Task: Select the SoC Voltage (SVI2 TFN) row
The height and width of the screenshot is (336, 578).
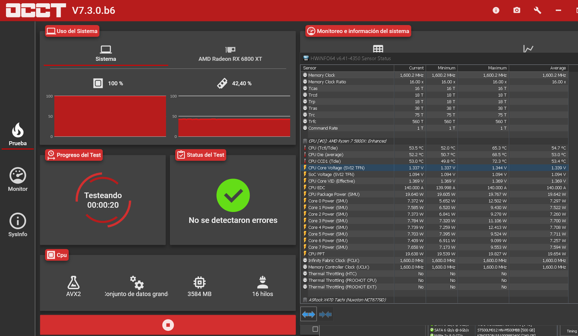Action: click(434, 175)
